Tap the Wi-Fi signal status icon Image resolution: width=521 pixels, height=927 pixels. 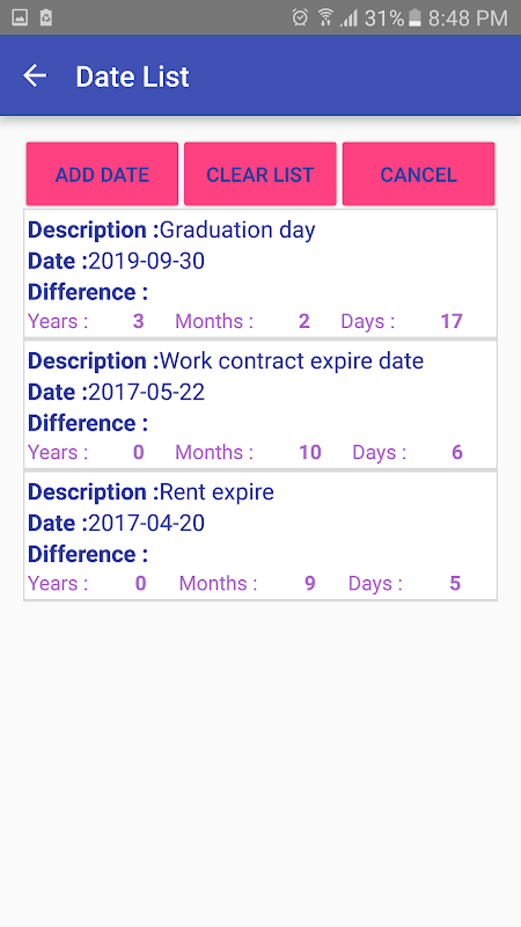click(x=325, y=18)
